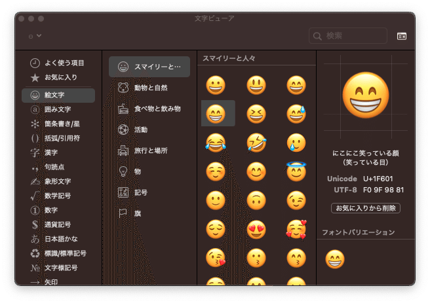The height and width of the screenshot is (303, 430).
Task: Pick the selected beaming face emoji
Action: pyautogui.click(x=218, y=113)
